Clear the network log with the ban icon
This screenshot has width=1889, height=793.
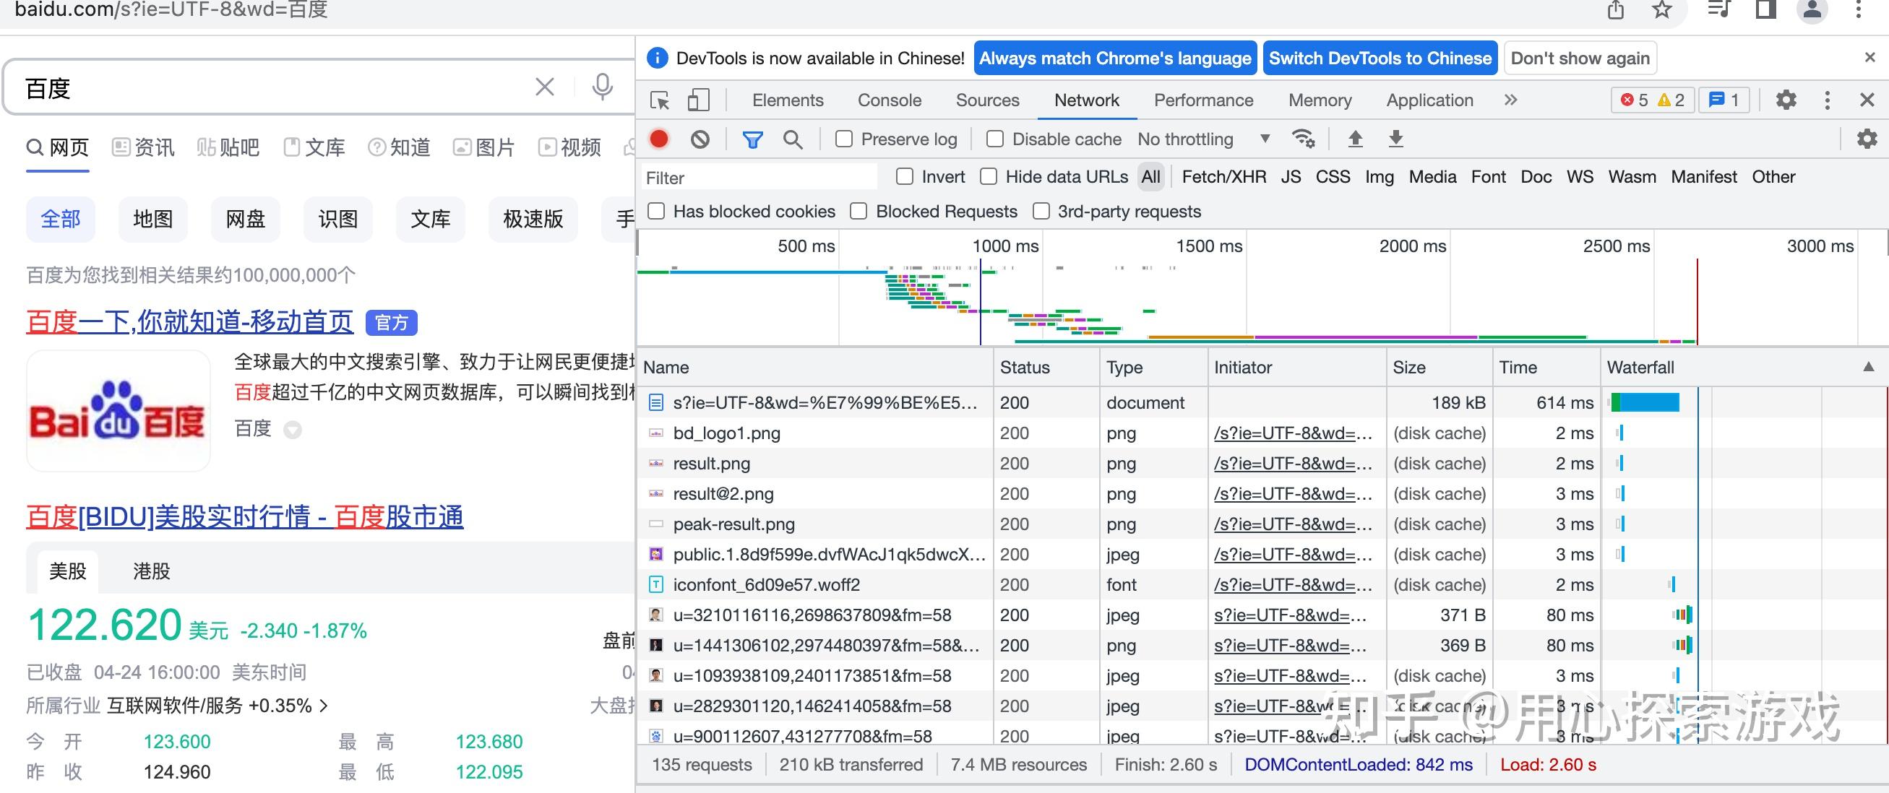700,139
